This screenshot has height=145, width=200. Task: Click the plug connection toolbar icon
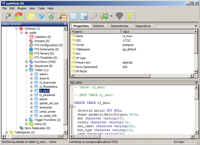9,16
